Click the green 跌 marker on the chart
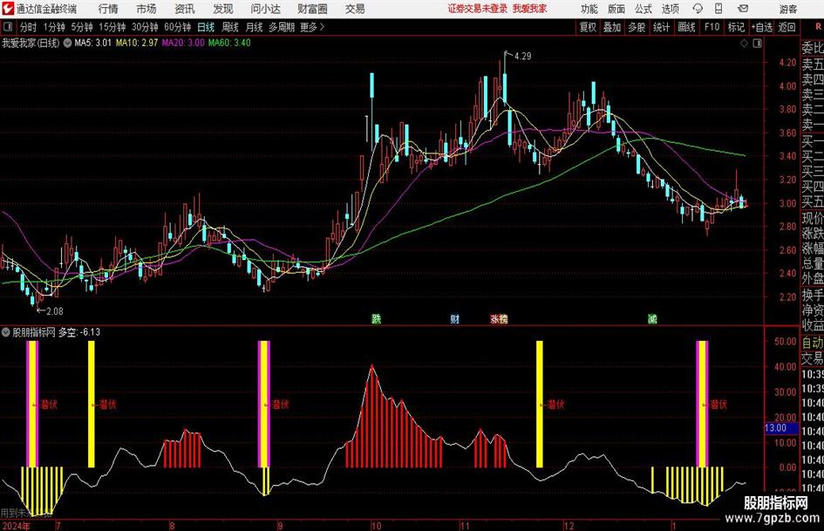 point(377,318)
